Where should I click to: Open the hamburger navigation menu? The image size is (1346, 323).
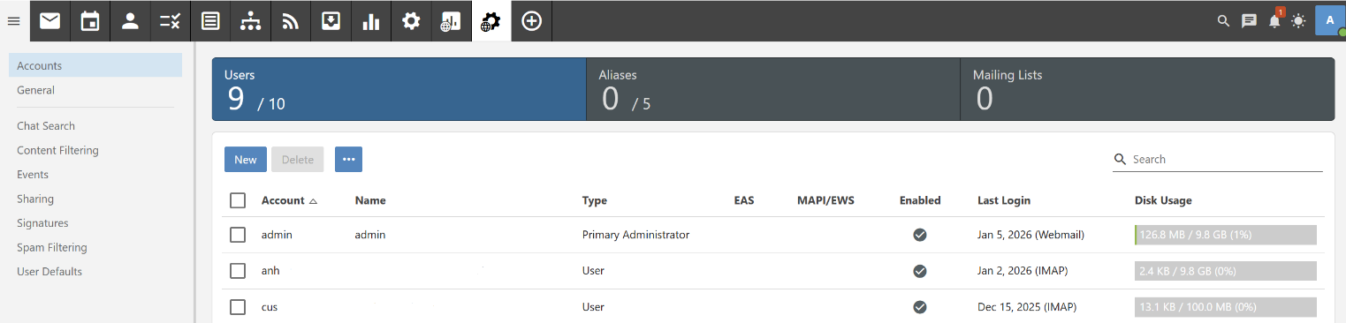click(13, 21)
